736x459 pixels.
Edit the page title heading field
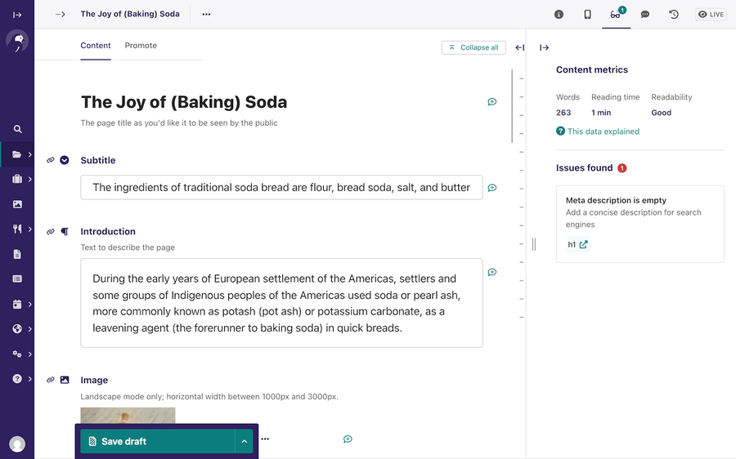[184, 102]
